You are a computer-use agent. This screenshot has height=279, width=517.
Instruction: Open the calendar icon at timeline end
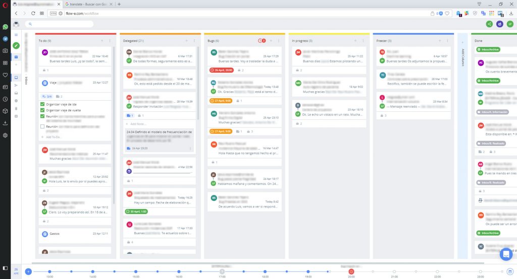tap(510, 271)
